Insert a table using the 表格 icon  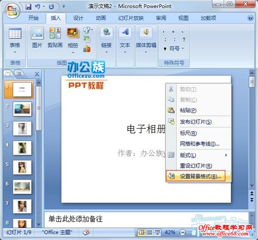coord(15,33)
